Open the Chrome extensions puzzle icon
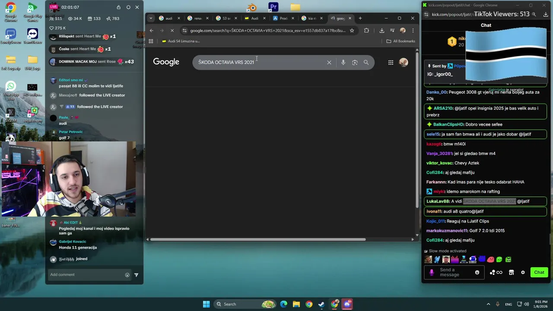This screenshot has height=311, width=553. point(366,31)
